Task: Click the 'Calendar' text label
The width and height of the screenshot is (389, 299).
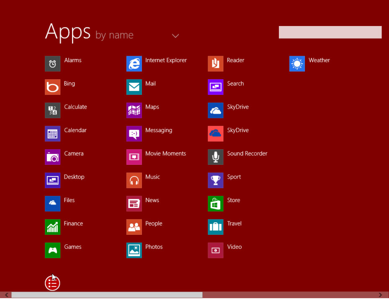Action: [75, 130]
